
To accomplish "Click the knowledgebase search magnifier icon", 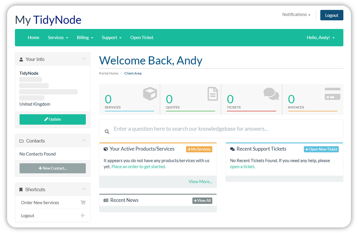I will coord(107,132).
